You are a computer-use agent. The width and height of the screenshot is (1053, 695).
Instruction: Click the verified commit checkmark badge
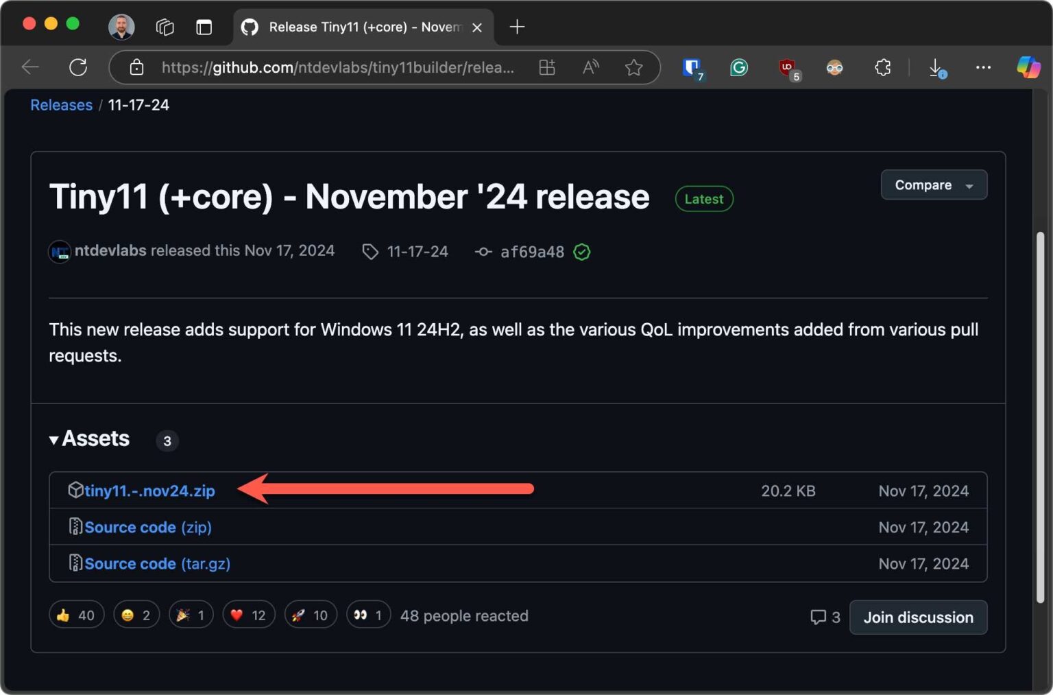pos(581,252)
